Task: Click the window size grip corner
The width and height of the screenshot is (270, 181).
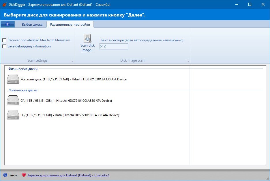Action: pos(268,179)
